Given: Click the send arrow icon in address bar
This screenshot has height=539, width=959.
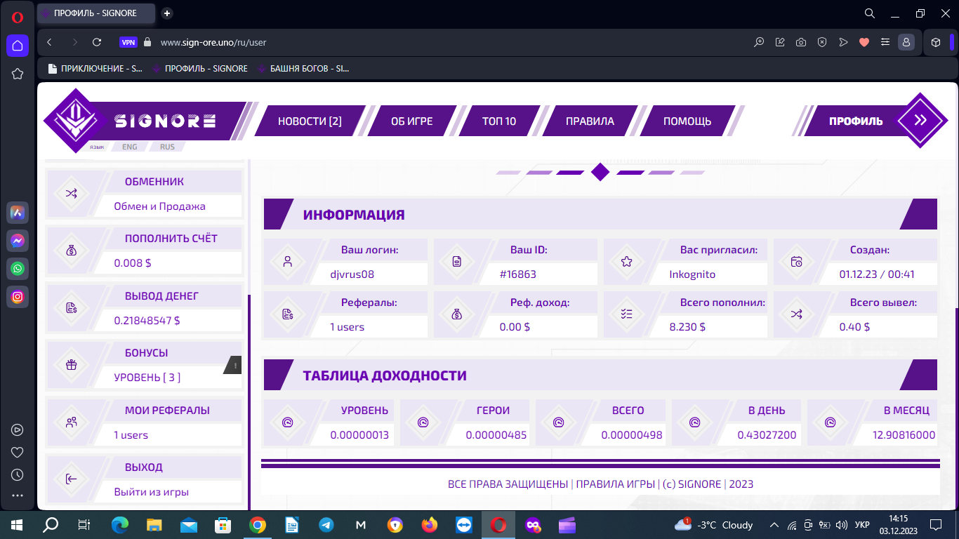Looking at the screenshot, I should coord(843,42).
